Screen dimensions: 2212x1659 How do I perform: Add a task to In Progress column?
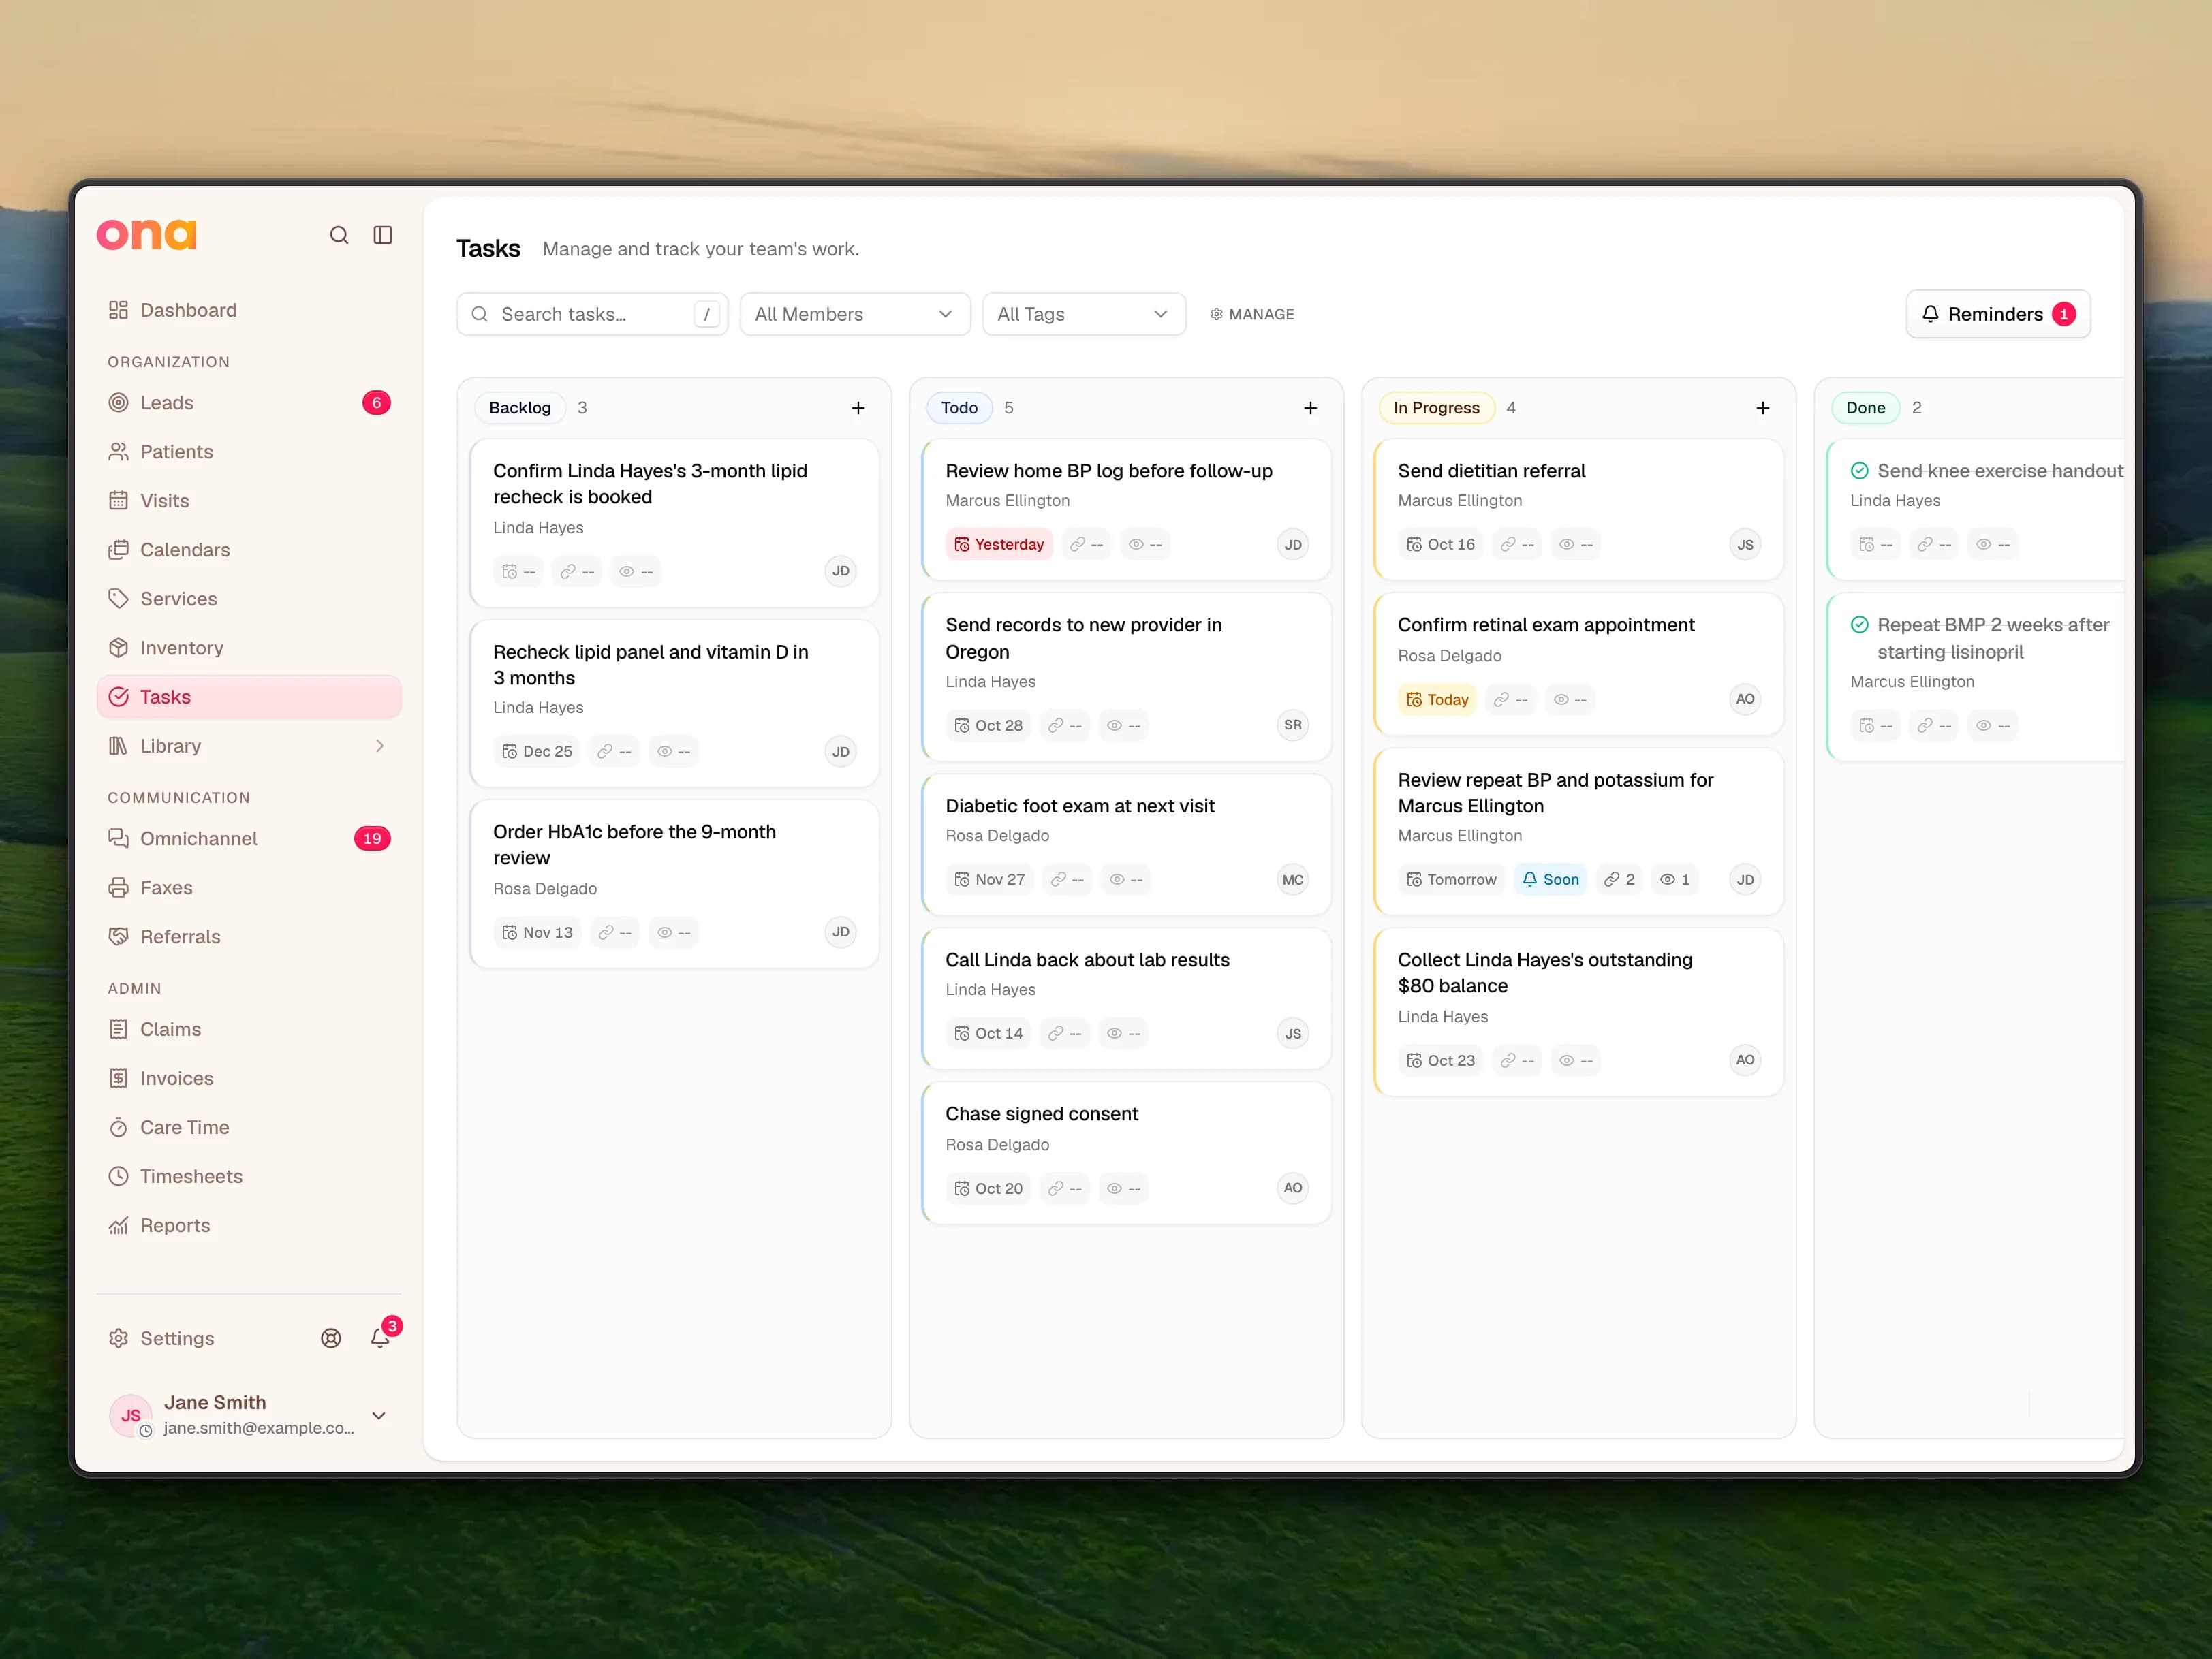click(1762, 408)
